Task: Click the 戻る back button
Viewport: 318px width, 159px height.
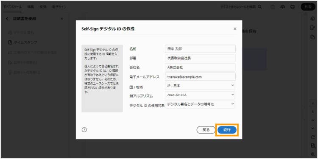Action: pos(206,130)
